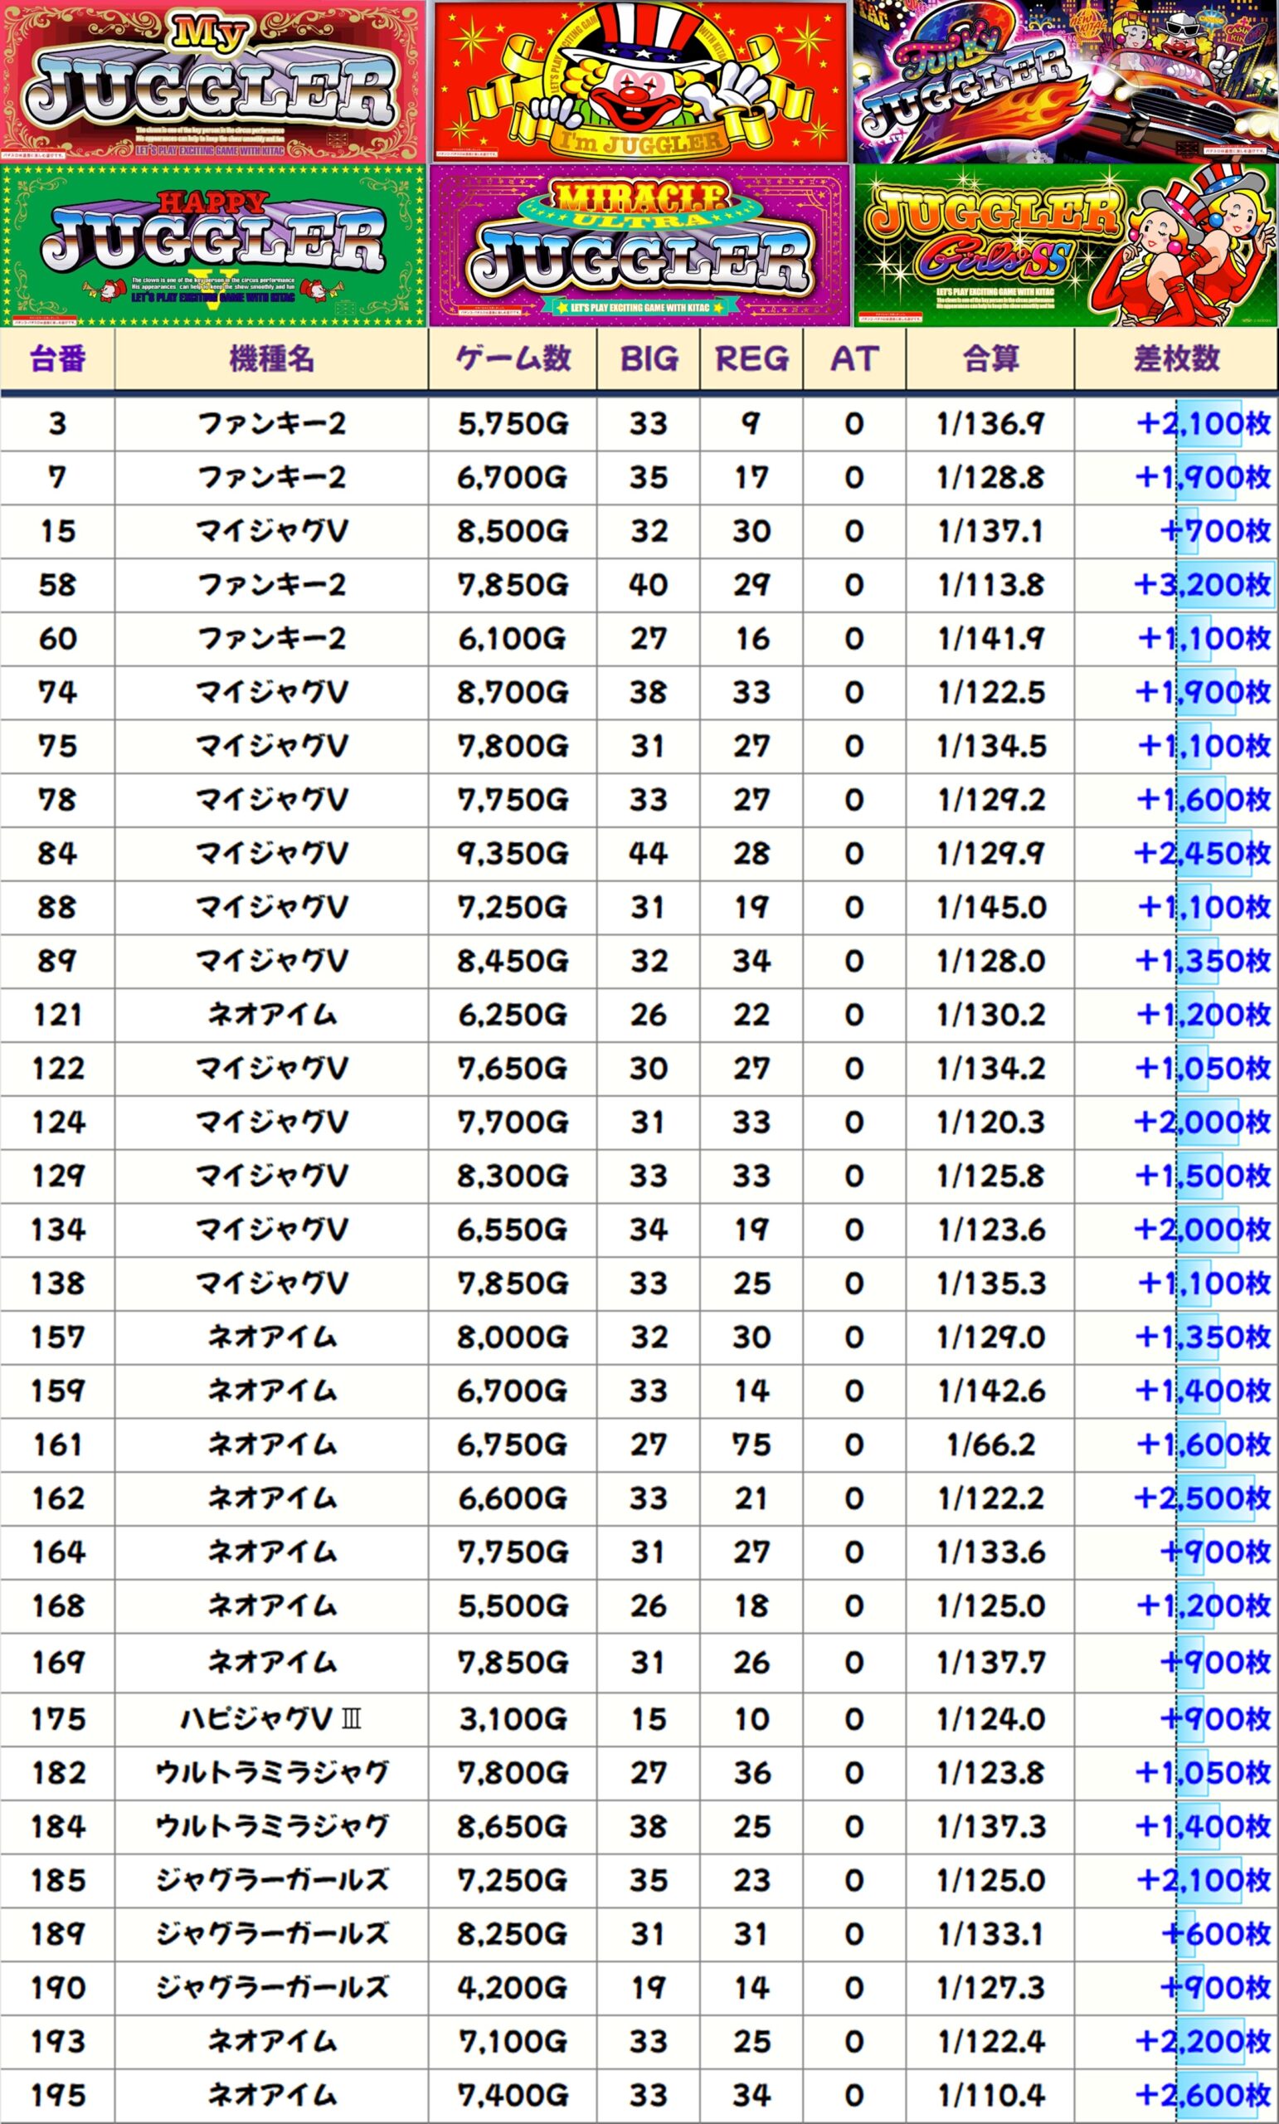Click the 1/66.2 combined rate cell

click(990, 1444)
